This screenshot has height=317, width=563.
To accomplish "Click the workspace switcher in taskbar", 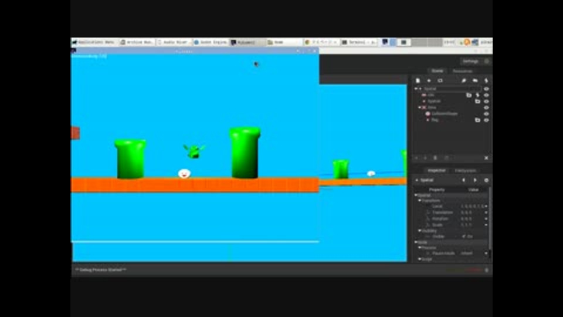I will (412, 42).
